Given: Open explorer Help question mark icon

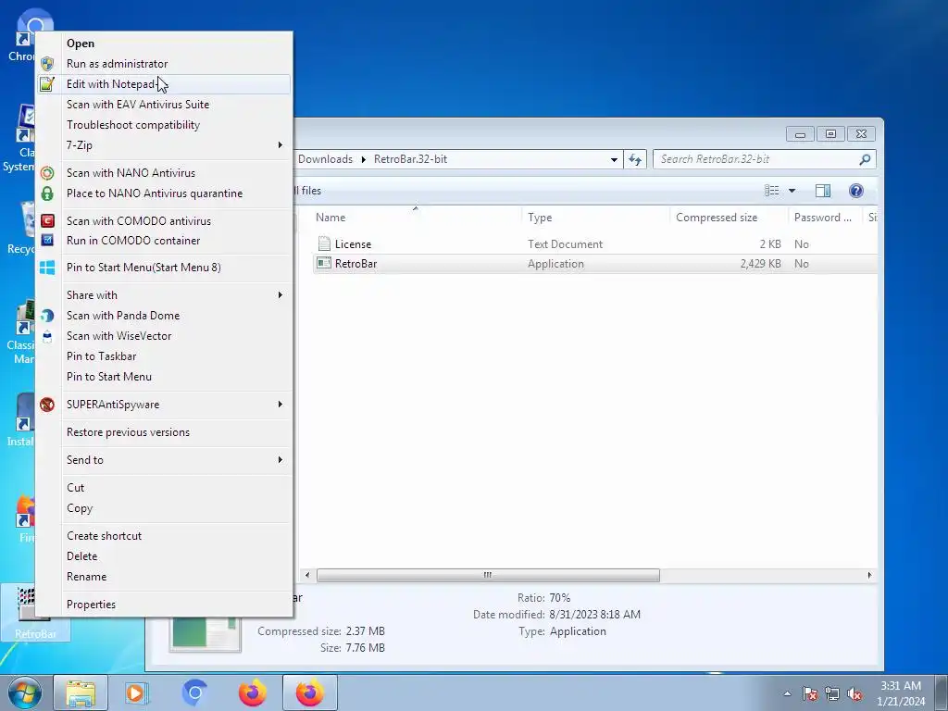Looking at the screenshot, I should click(x=856, y=191).
